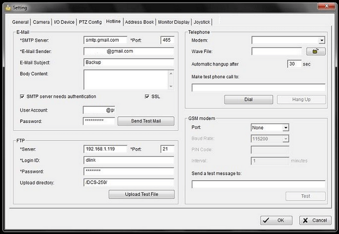The height and width of the screenshot is (234, 339).
Task: Close the Setting dialog window
Action: click(324, 7)
